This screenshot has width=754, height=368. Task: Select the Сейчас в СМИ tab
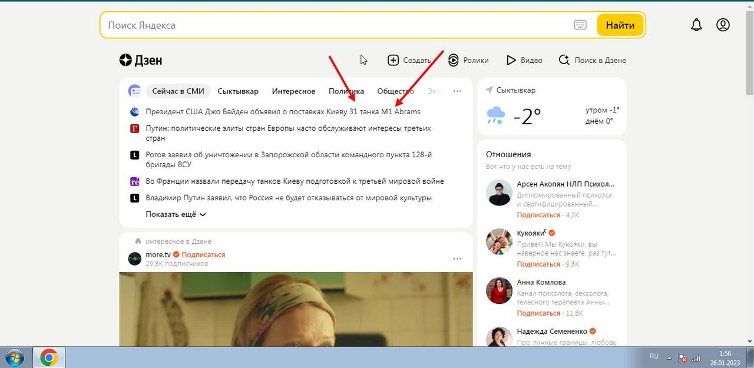pyautogui.click(x=178, y=91)
